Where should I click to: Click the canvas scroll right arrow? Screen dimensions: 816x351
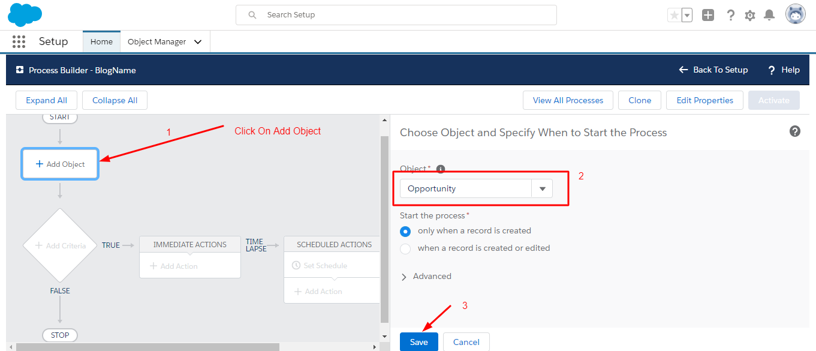[375, 347]
